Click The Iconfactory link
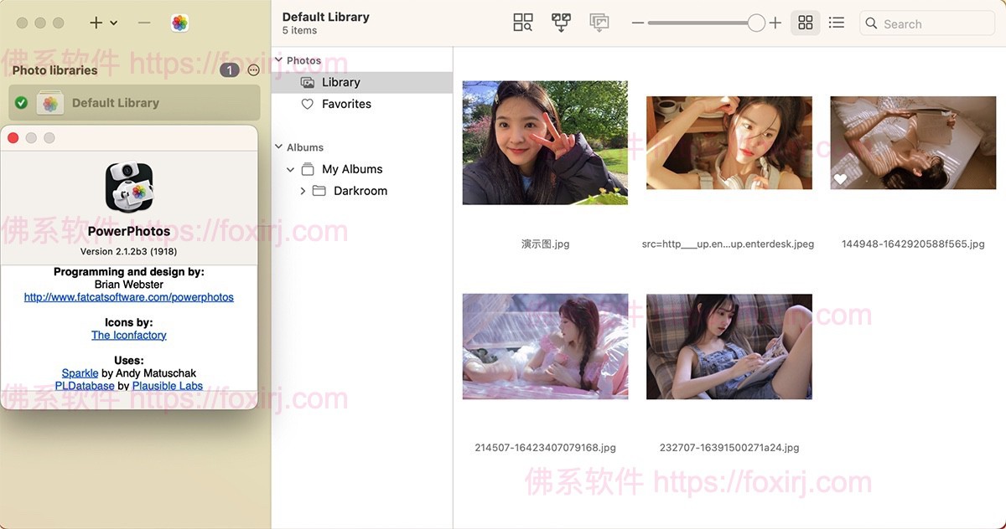The image size is (1006, 529). tap(128, 334)
